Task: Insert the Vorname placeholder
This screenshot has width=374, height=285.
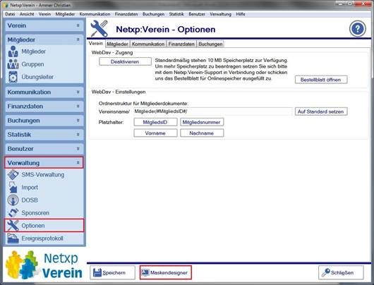Action: [155, 133]
